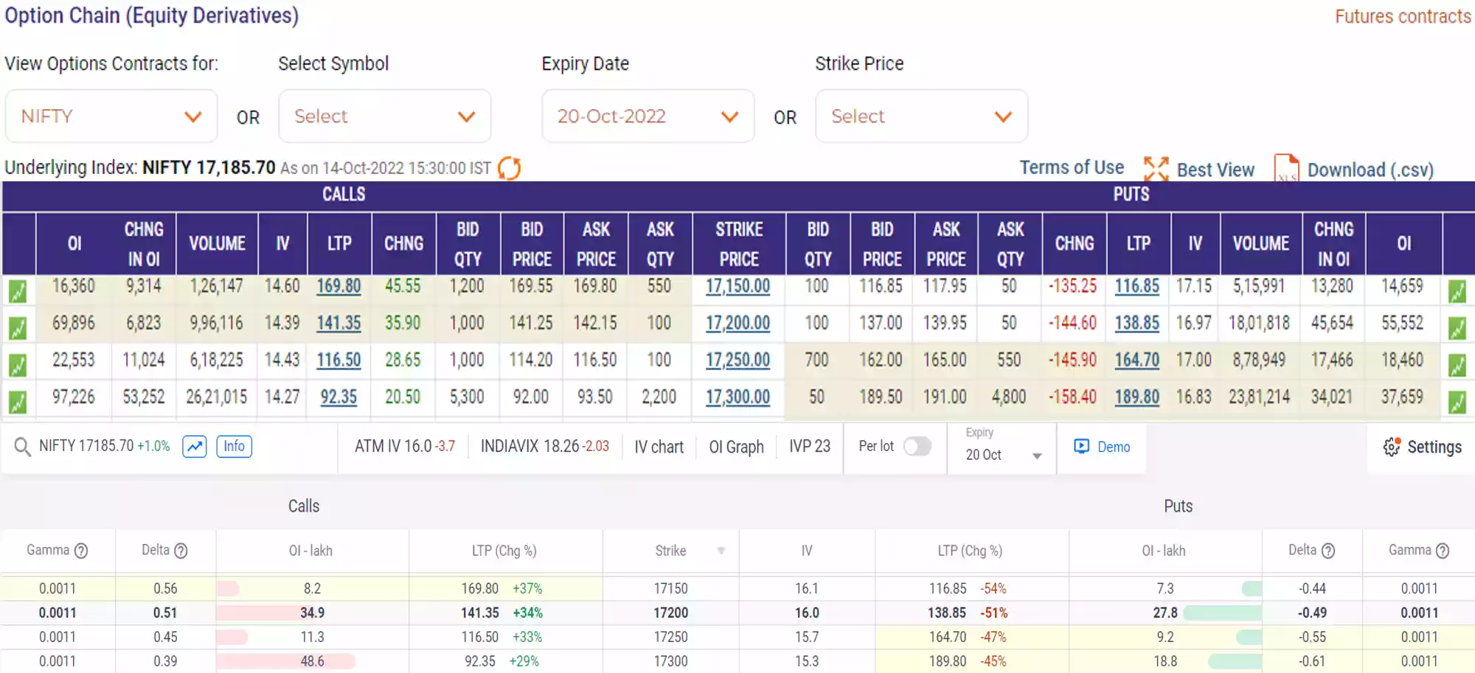The image size is (1475, 673).
Task: Click the trend chart icon next to NIFTY
Action: pyautogui.click(x=195, y=446)
